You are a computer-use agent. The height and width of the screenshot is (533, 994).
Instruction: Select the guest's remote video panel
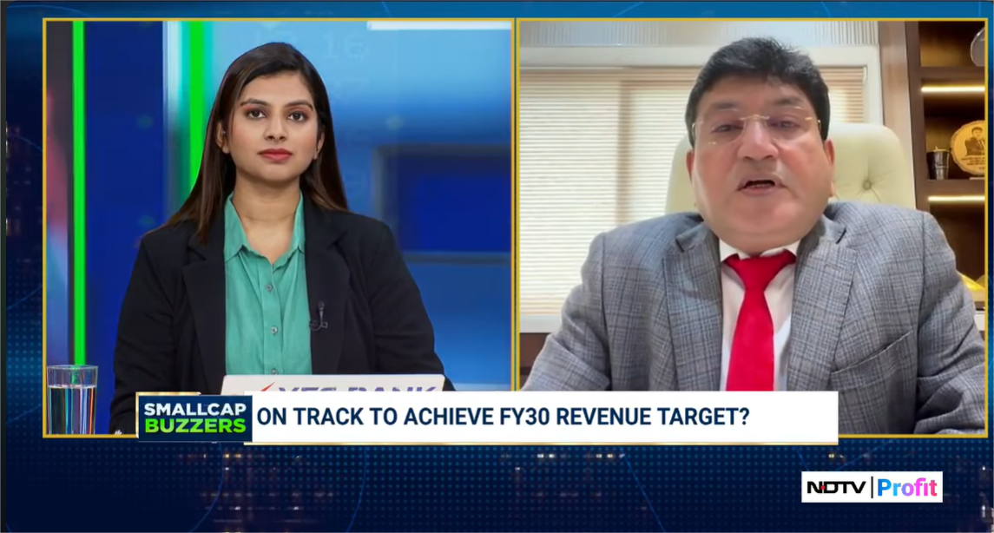751,208
